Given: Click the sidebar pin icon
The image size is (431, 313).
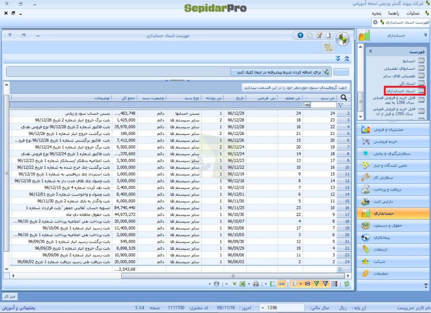Looking at the screenshot, I should click(425, 35).
